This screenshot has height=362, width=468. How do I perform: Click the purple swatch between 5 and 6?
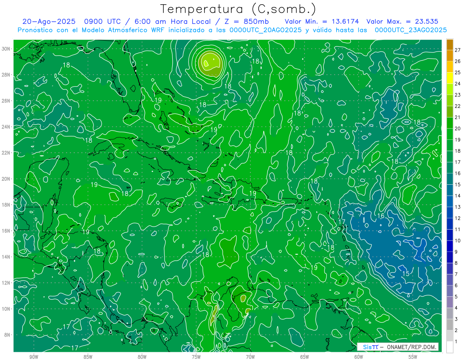[x=450, y=291]
